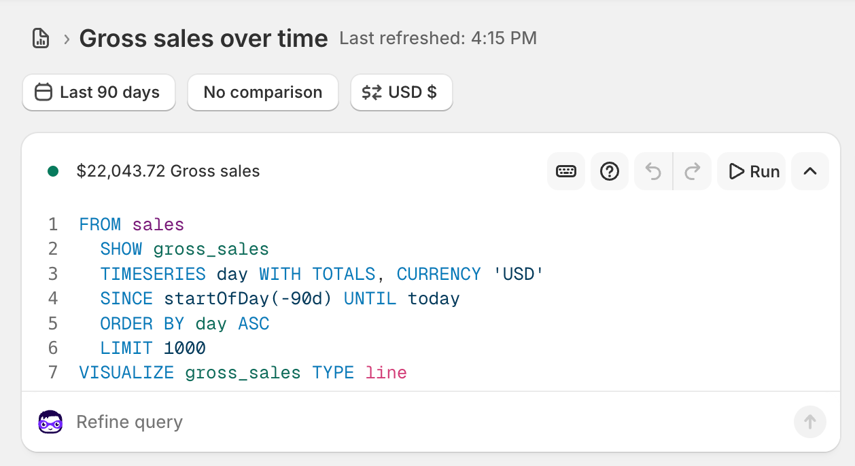Type in the Refine query field
The image size is (855, 466).
pyautogui.click(x=408, y=422)
